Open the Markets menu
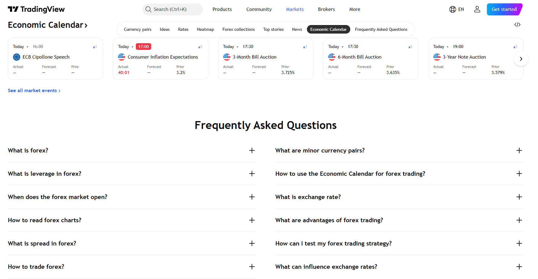The image size is (538, 279). 295,9
